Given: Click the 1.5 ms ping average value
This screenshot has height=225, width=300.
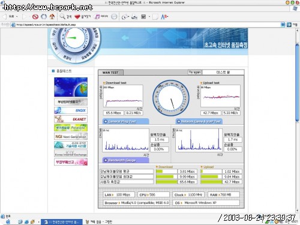Looking at the screenshot, I should (x=160, y=139).
